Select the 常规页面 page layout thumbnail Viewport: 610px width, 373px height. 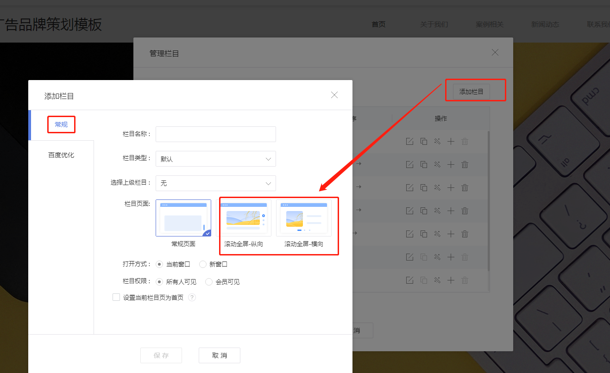183,218
